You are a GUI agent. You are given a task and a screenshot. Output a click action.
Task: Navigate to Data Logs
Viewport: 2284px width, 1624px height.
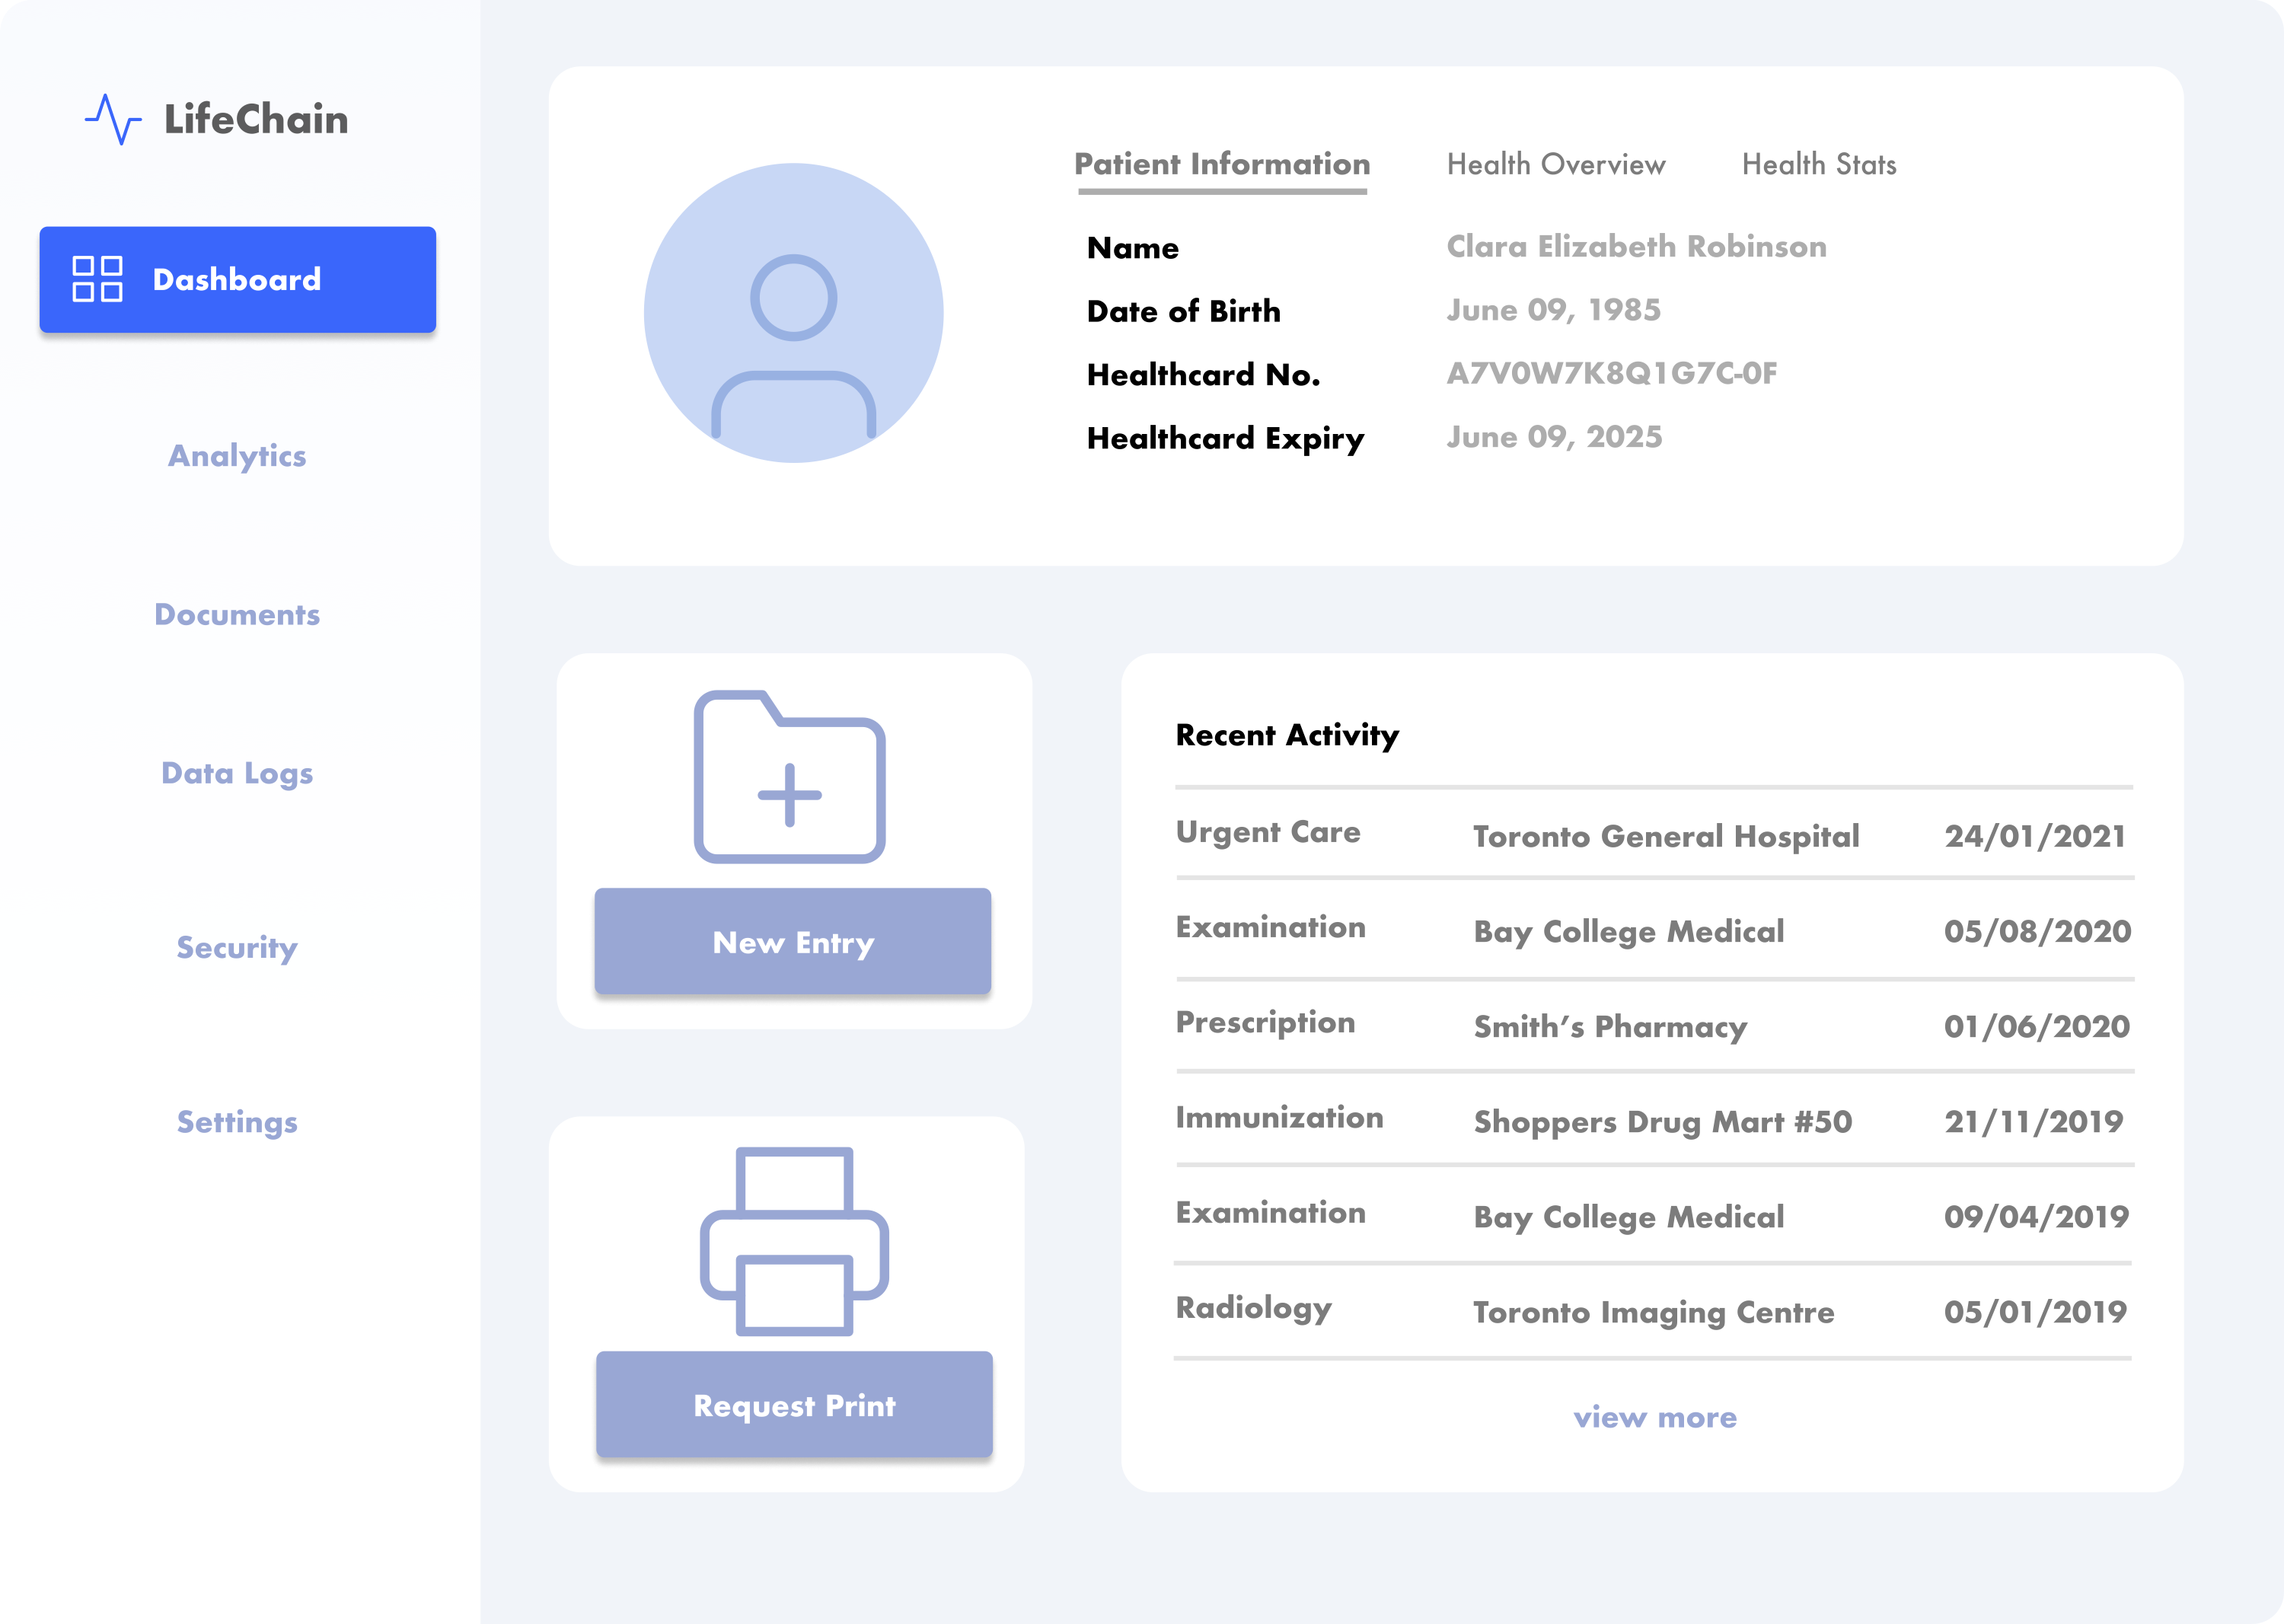tap(237, 773)
